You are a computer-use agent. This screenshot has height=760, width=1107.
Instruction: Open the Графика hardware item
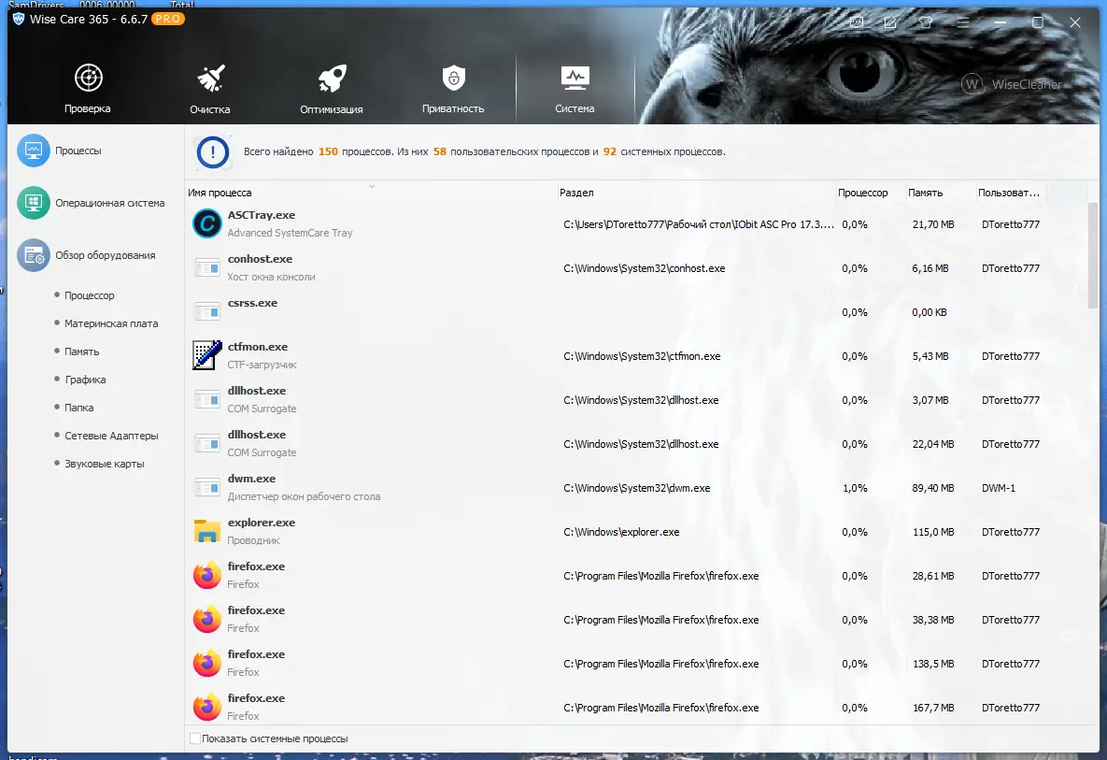85,380
